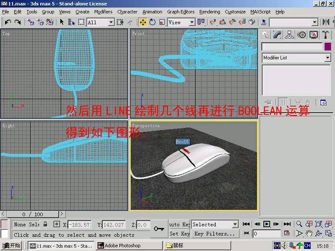Switch to the Modify command panel tab
This screenshot has height=251, width=335.
tap(277, 35)
